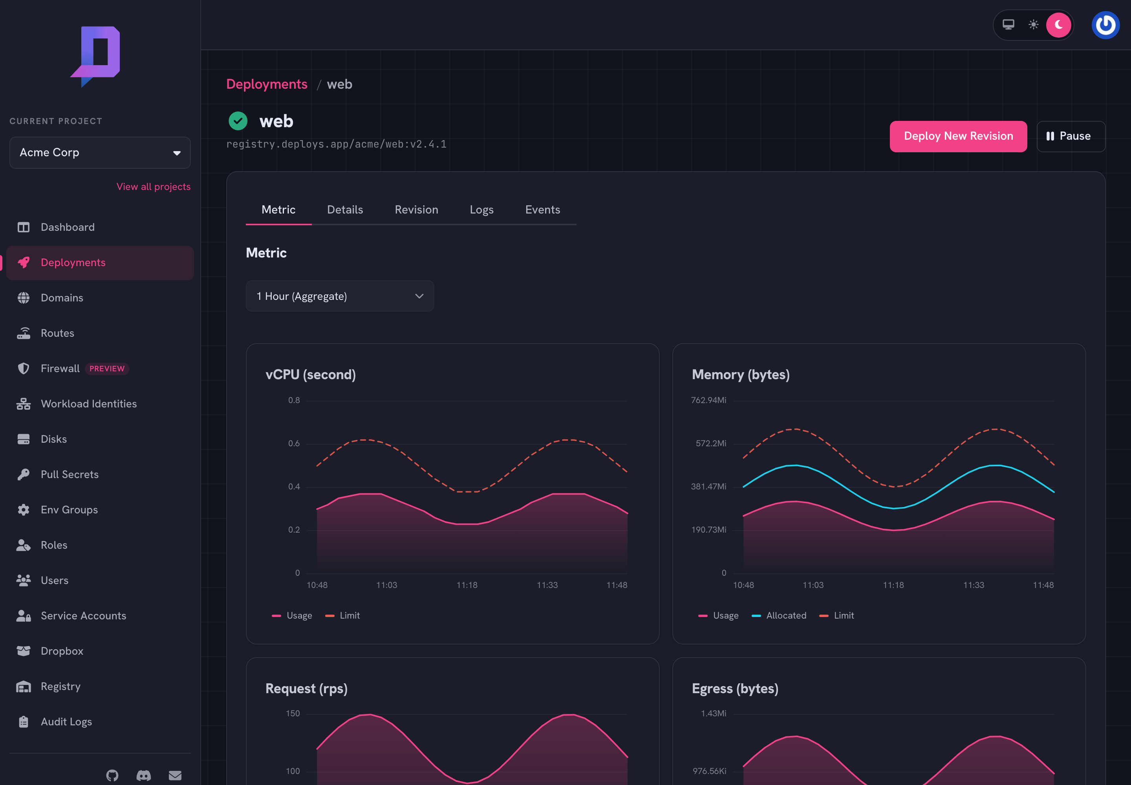Viewport: 1131px width, 785px height.
Task: Click the 762.94Mi memory axis label
Action: pos(708,400)
